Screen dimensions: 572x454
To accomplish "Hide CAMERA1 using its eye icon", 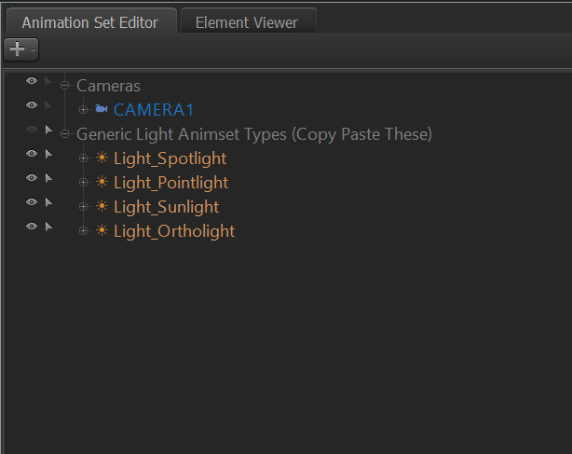I will tap(32, 105).
